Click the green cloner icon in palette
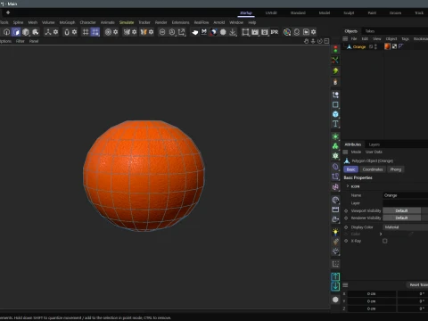The height and width of the screenshot is (321, 428). click(x=335, y=146)
